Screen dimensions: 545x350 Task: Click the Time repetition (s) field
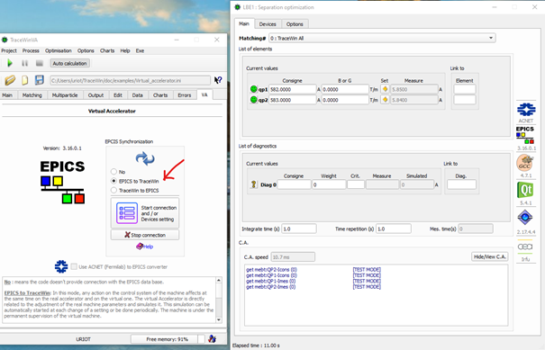click(394, 229)
